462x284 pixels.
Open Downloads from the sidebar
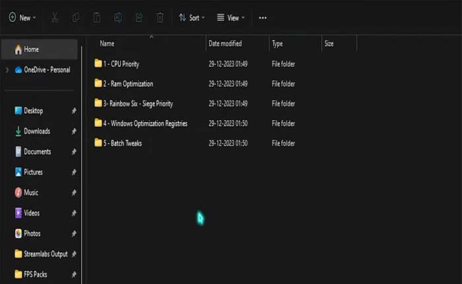click(x=37, y=131)
